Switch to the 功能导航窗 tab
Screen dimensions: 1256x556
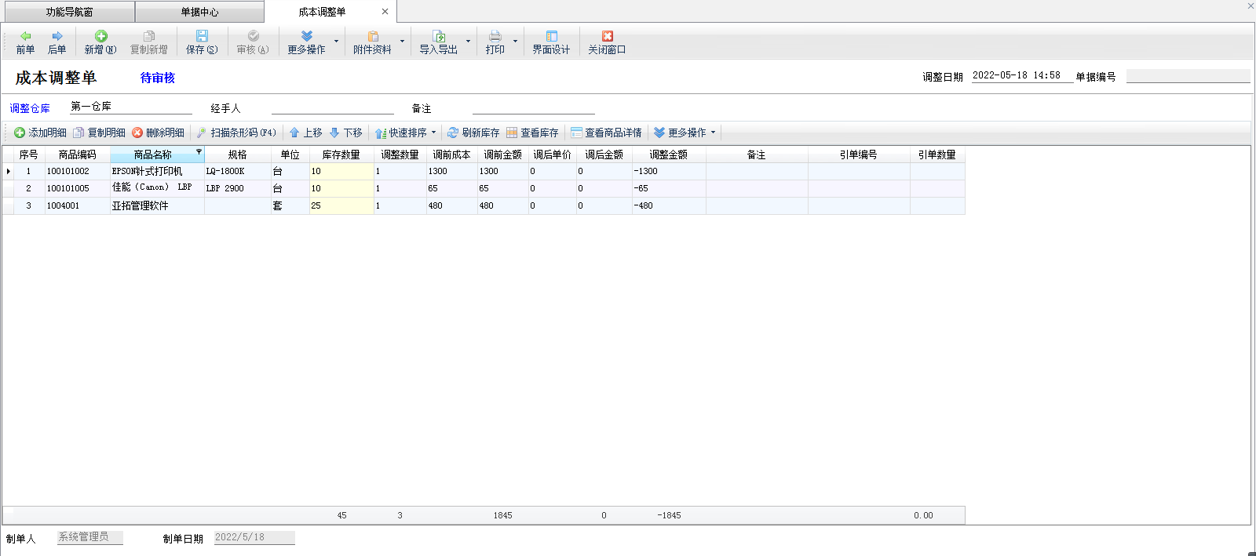point(69,12)
